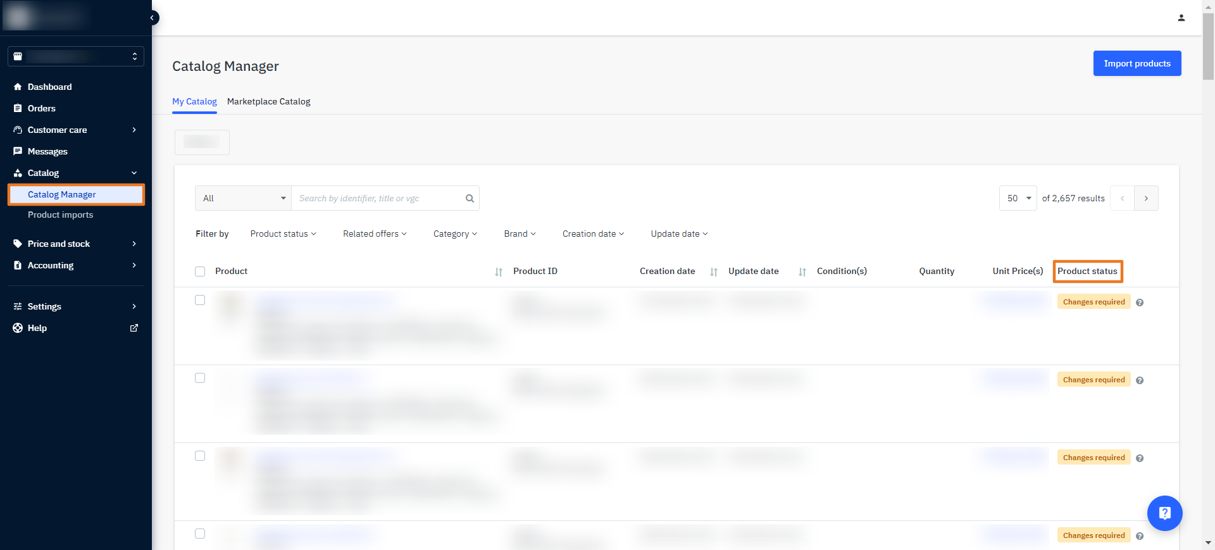Click the first row status help icon

point(1140,303)
